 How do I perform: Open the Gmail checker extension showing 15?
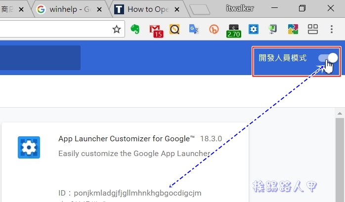[x=156, y=31]
